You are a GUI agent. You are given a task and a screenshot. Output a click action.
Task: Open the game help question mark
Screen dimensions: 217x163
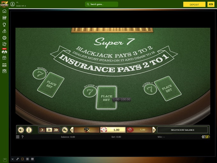pos(22,137)
